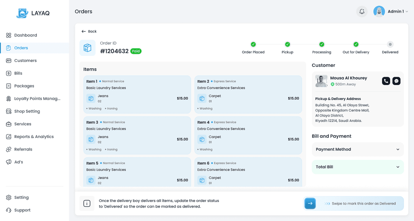Click Mousa Al Khourey's profile photo

(321, 81)
